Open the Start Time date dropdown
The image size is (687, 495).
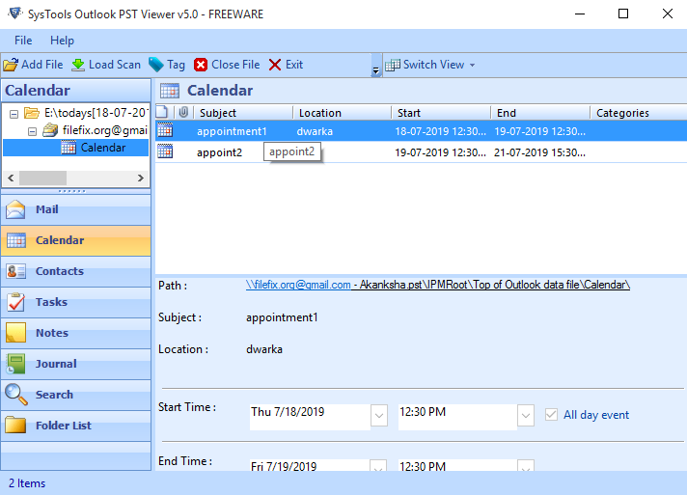(379, 415)
